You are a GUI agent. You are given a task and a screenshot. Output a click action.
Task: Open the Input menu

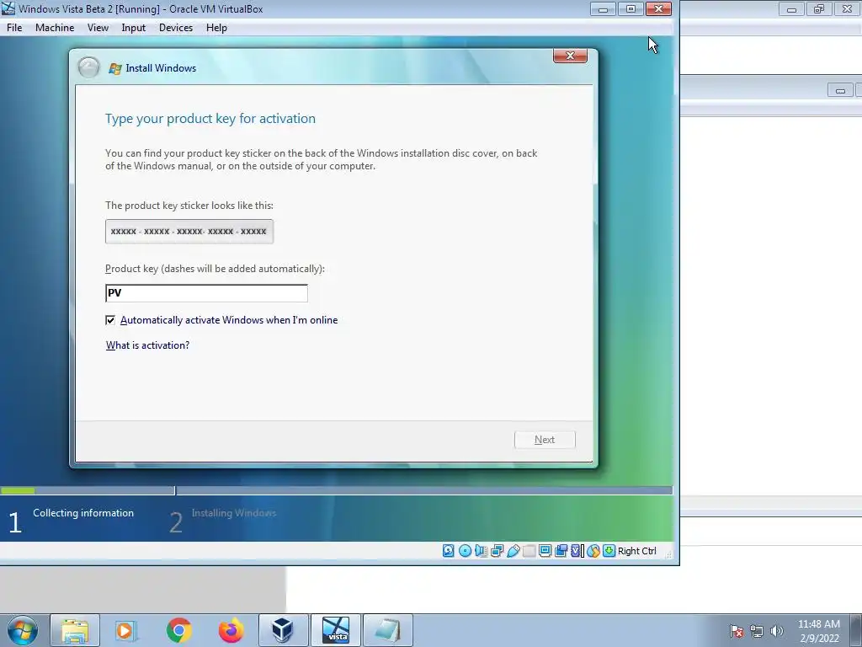[x=134, y=28]
